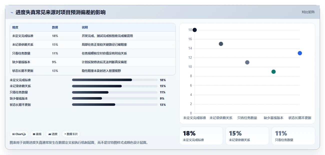Click the gray chart point at value 11
This screenshot has width=325, height=155.
tap(247, 62)
